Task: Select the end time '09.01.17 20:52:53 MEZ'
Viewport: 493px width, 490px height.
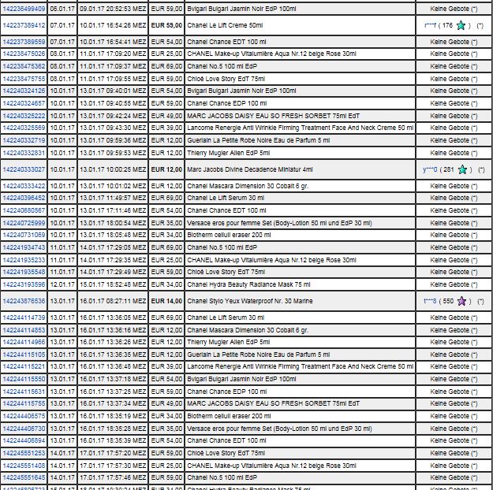Action: pos(113,9)
